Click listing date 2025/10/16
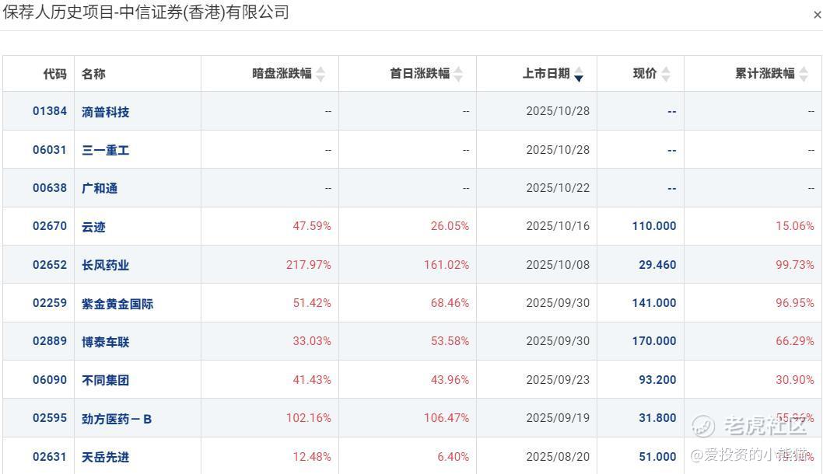This screenshot has height=474, width=823. 558,226
